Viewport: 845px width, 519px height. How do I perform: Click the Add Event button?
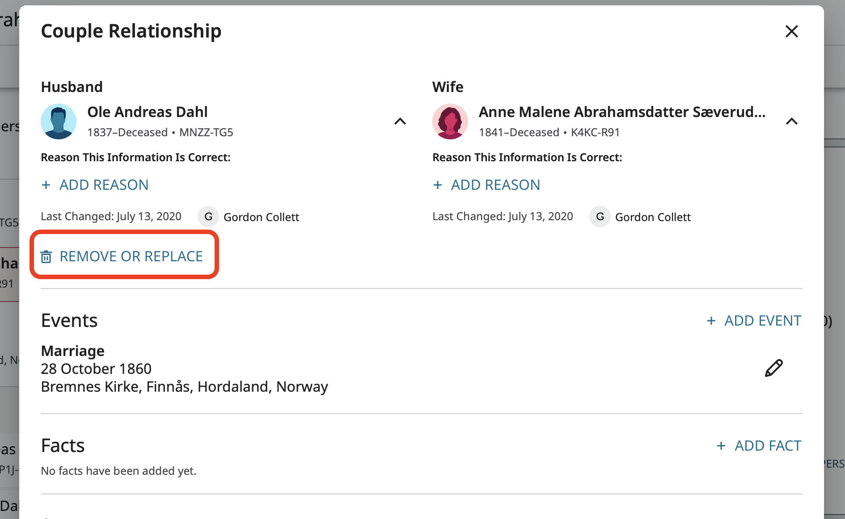[x=762, y=321]
